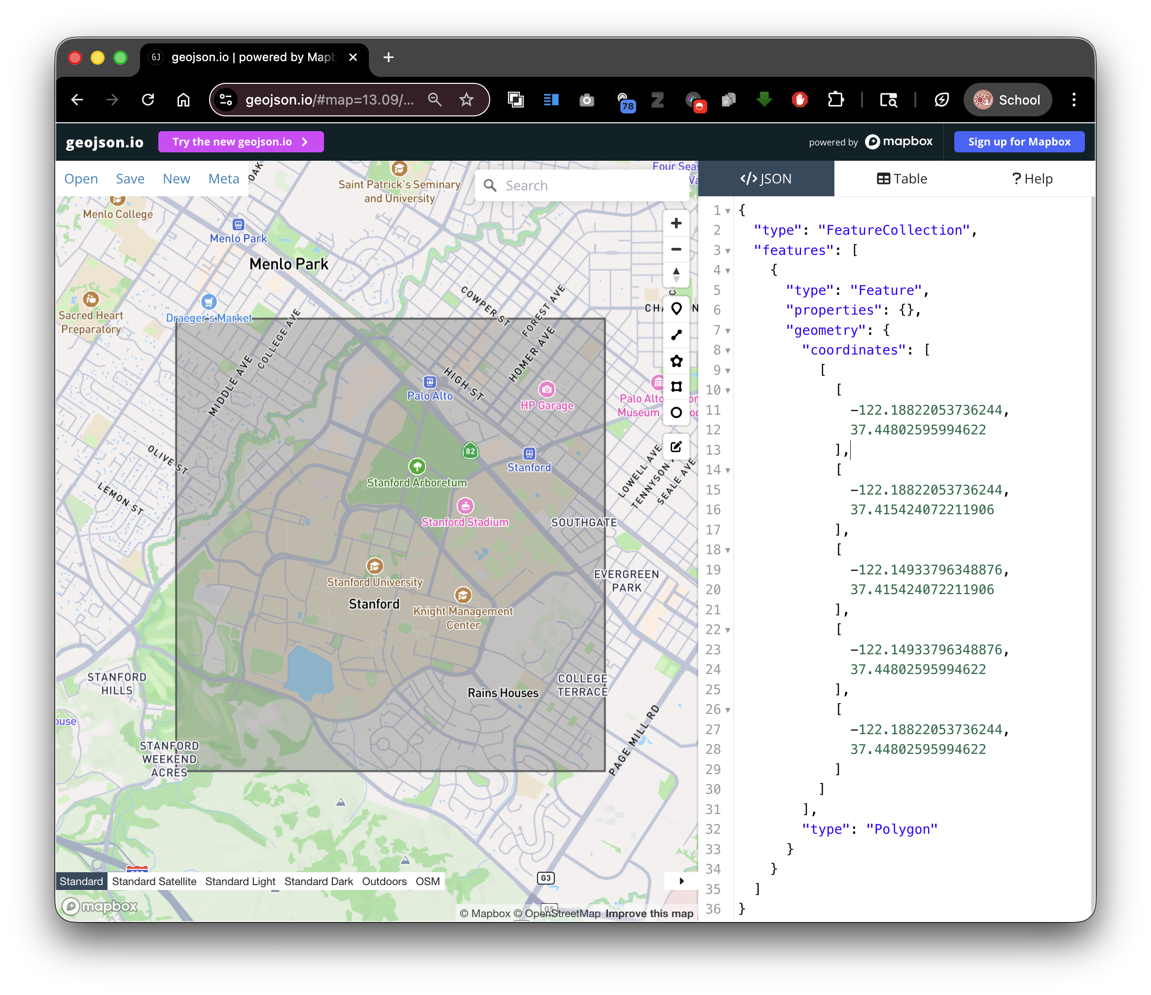
Task: Select the draw polygon tool
Action: pyautogui.click(x=676, y=360)
